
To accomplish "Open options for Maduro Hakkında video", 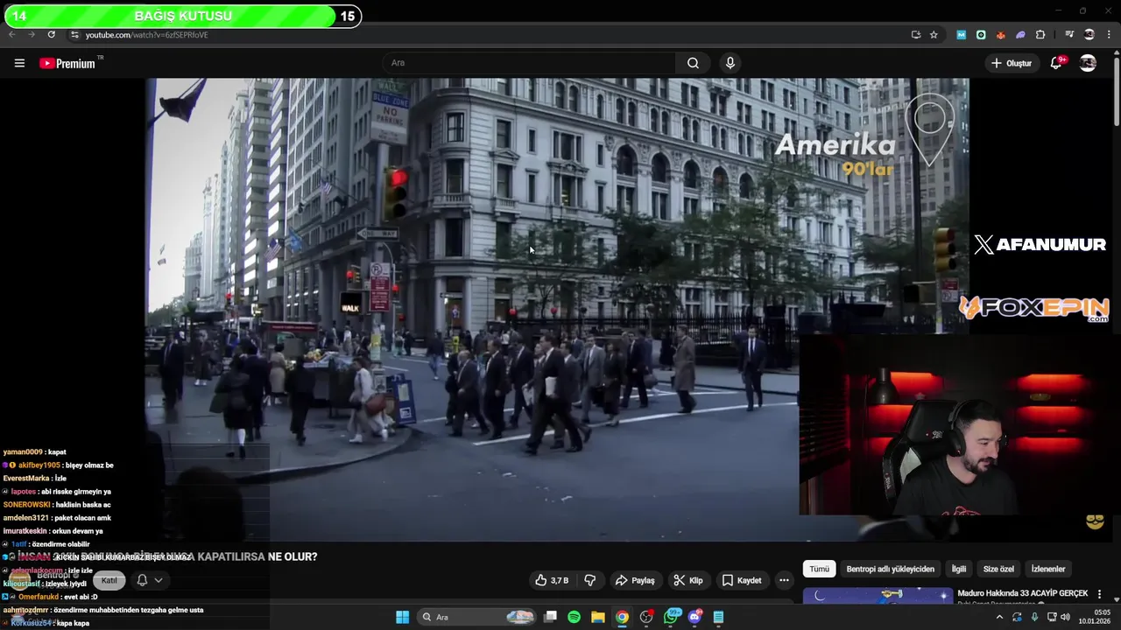I will (x=1100, y=594).
